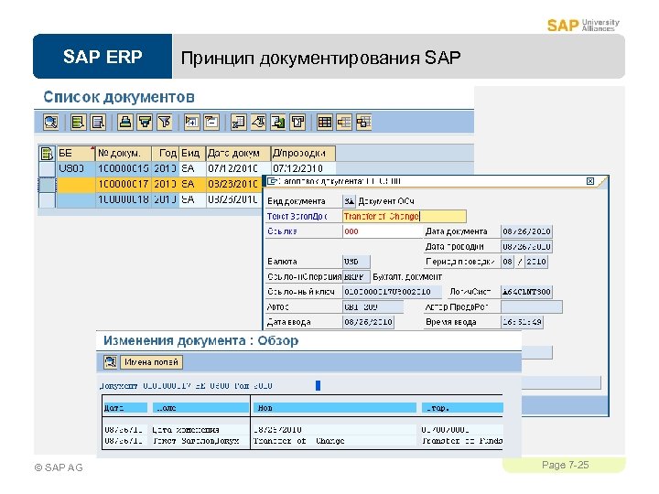The width and height of the screenshot is (659, 494).
Task: Click the posting period year field 2010
Action: pos(536,262)
